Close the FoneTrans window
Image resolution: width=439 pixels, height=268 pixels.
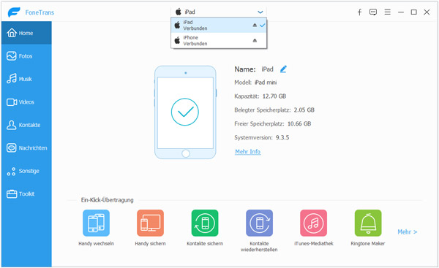point(427,12)
